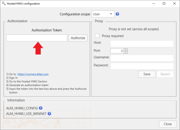Click the Revert proxy button

(x=165, y=74)
